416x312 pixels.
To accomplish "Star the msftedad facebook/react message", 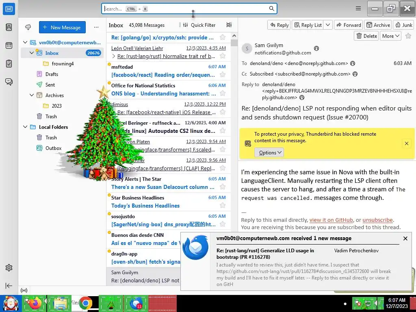I will 223,75.
